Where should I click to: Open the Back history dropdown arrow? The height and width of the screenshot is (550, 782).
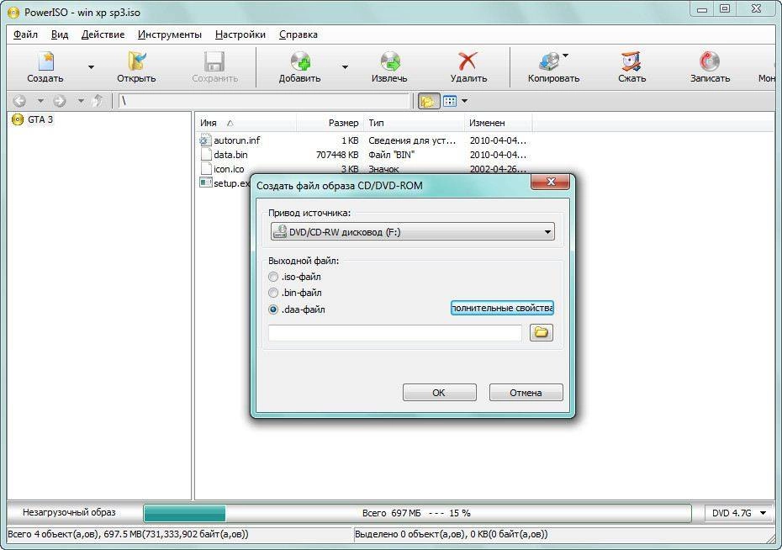(x=40, y=101)
